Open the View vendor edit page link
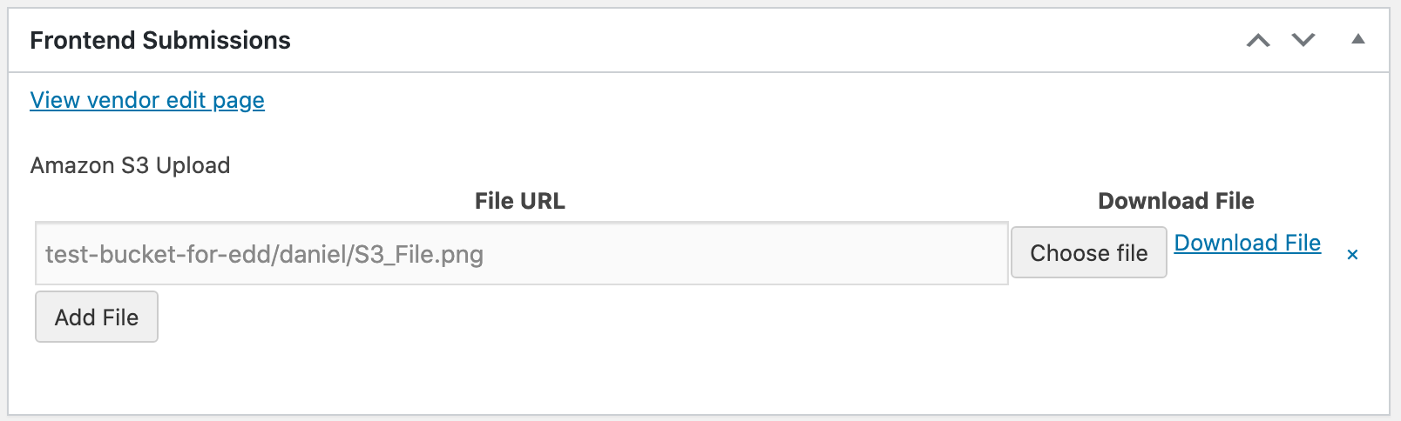Viewport: 1401px width, 421px height. (x=147, y=100)
